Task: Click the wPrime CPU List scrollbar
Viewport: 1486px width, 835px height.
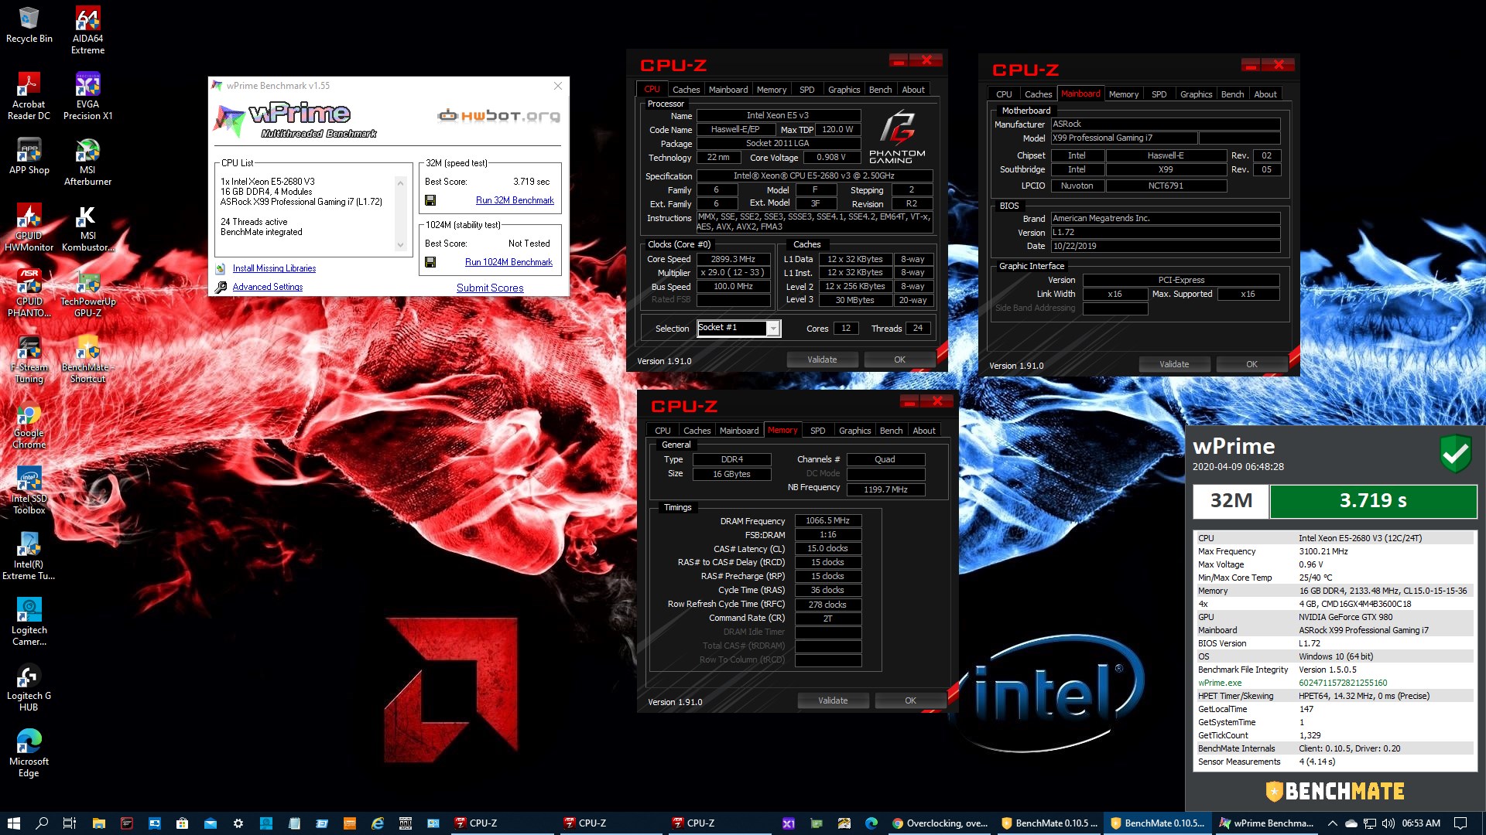Action: [400, 214]
